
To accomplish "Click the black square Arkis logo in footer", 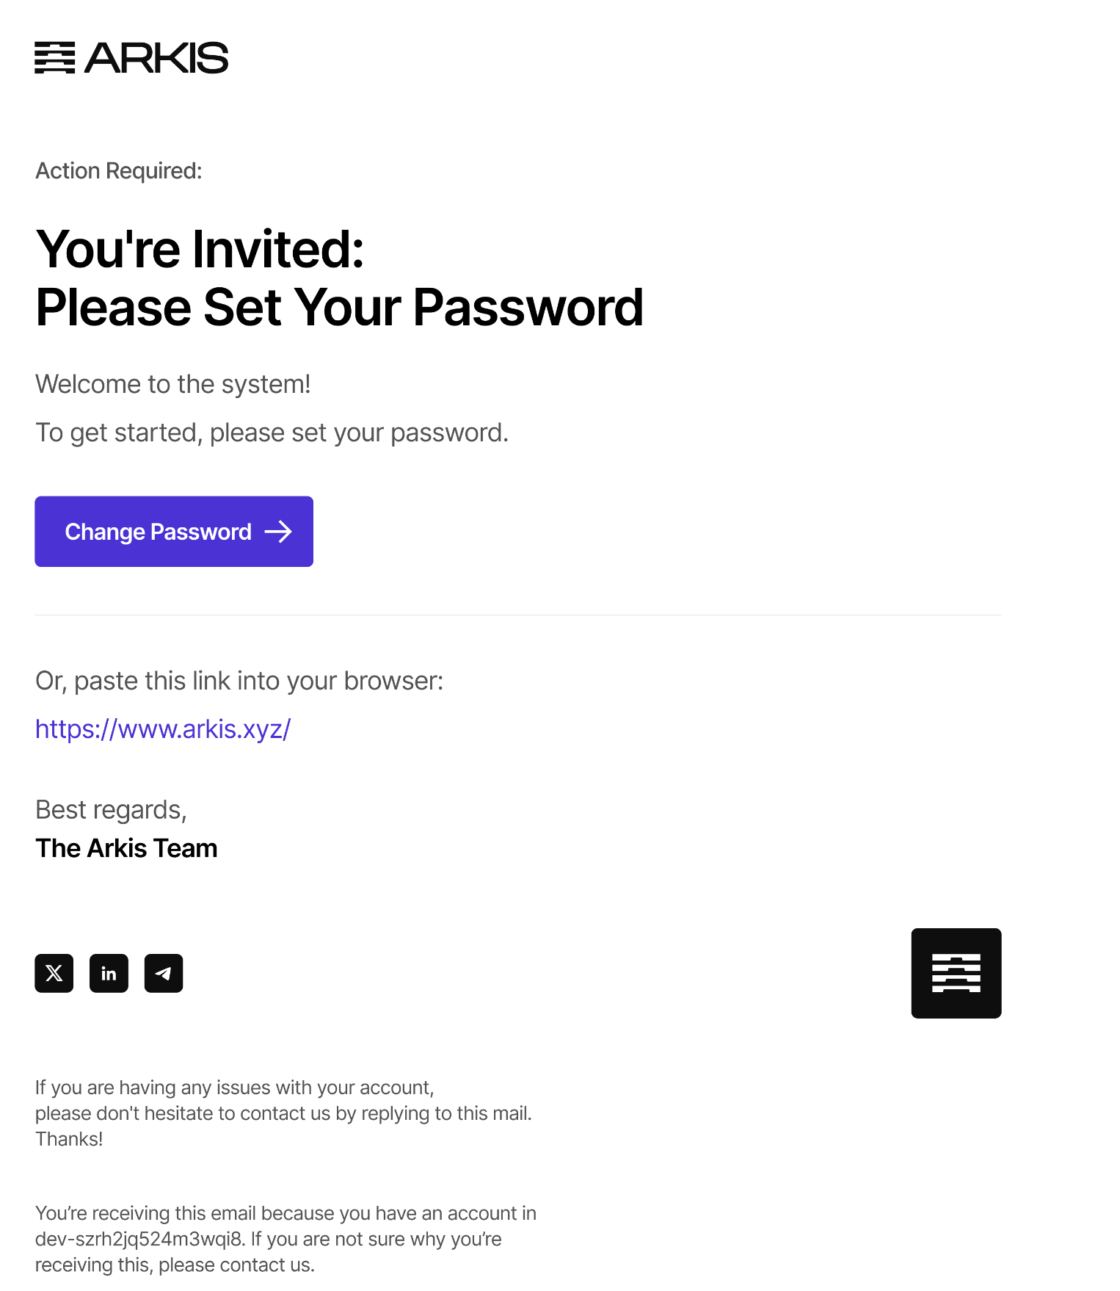I will 956,974.
